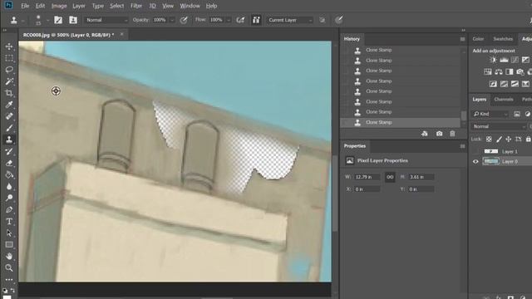Lock transparent pixels of the layer
The width and height of the screenshot is (532, 299).
coord(489,139)
